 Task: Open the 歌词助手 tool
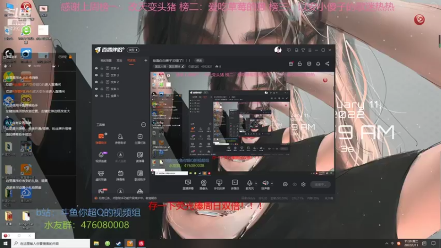140,175
